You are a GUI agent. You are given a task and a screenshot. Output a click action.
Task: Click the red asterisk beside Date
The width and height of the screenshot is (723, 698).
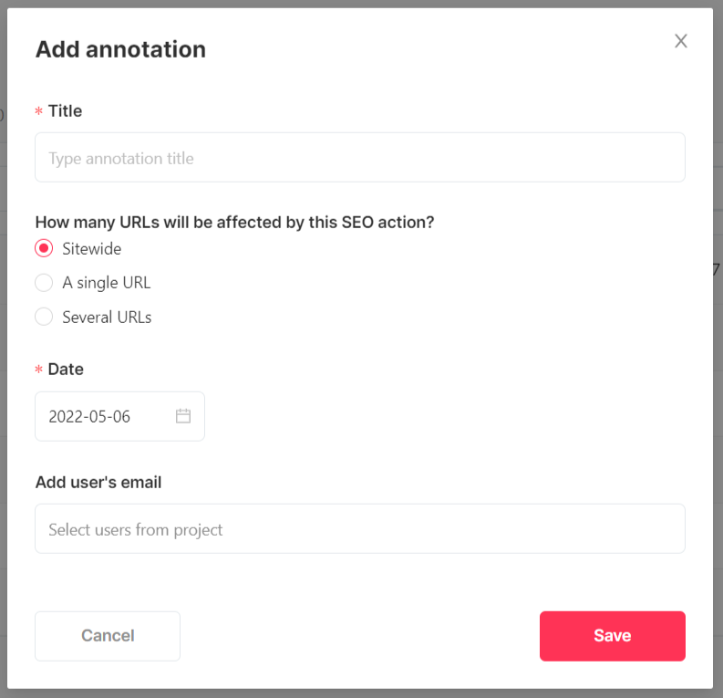click(38, 370)
